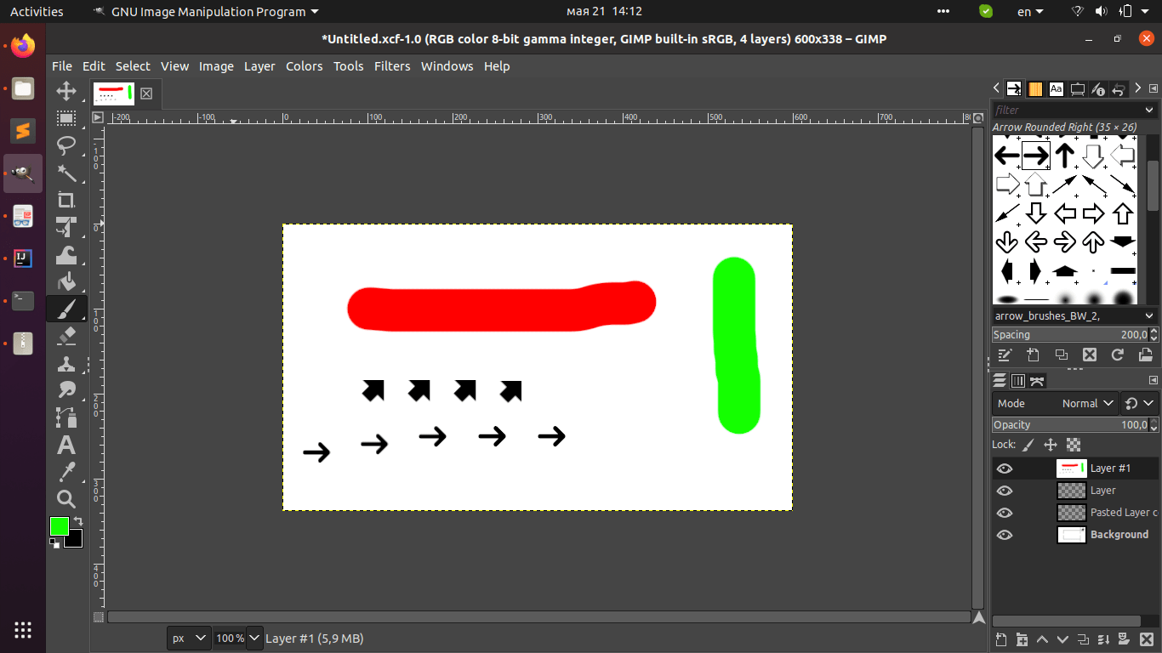Click the green foreground color swatch
The image size is (1162, 653).
coord(59,527)
